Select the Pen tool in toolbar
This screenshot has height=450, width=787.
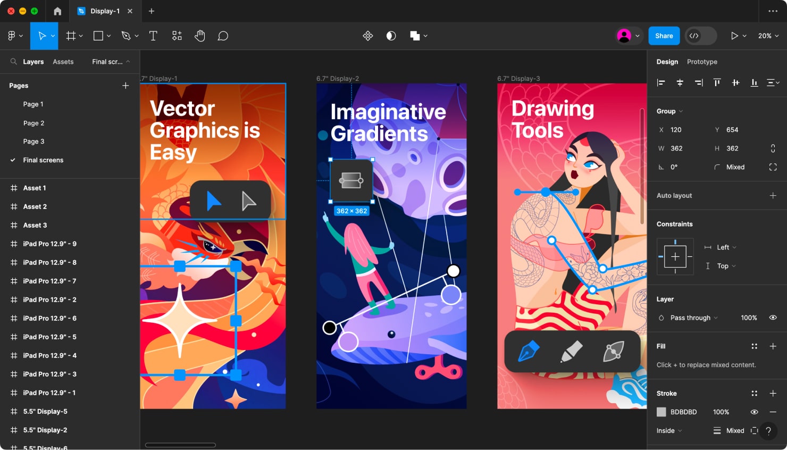point(126,36)
